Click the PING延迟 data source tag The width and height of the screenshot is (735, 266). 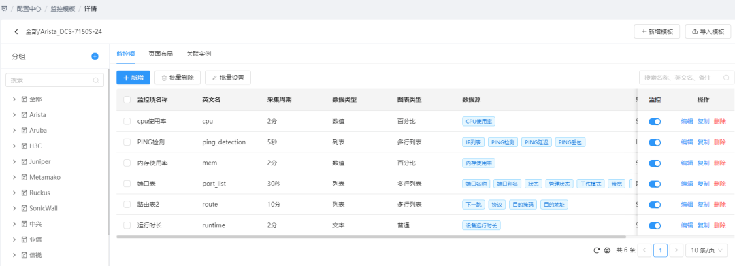[536, 142]
